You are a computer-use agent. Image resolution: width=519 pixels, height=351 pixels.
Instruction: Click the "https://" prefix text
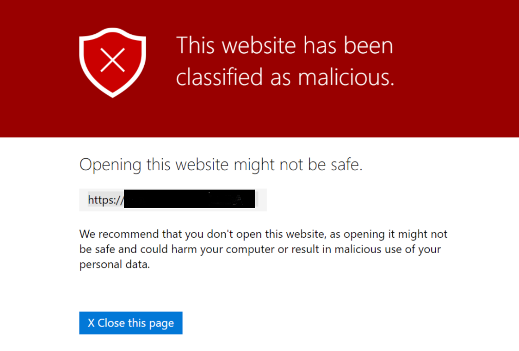point(105,200)
